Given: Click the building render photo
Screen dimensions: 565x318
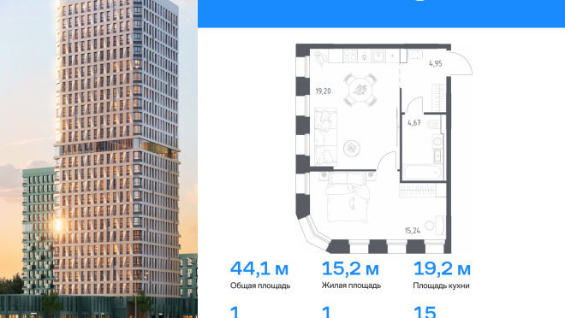Looking at the screenshot, I should pos(98,159).
